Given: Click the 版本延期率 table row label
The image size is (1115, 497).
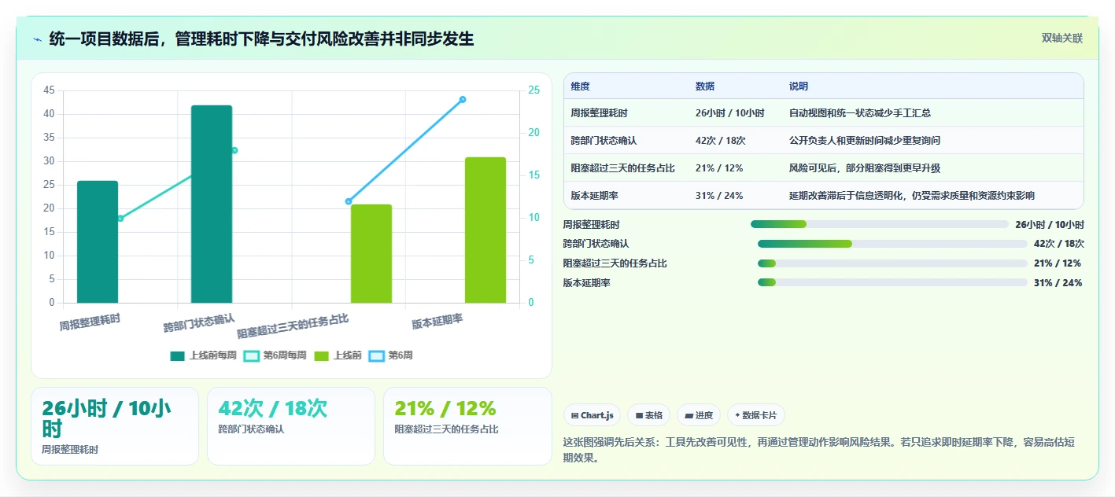Looking at the screenshot, I should point(595,196).
